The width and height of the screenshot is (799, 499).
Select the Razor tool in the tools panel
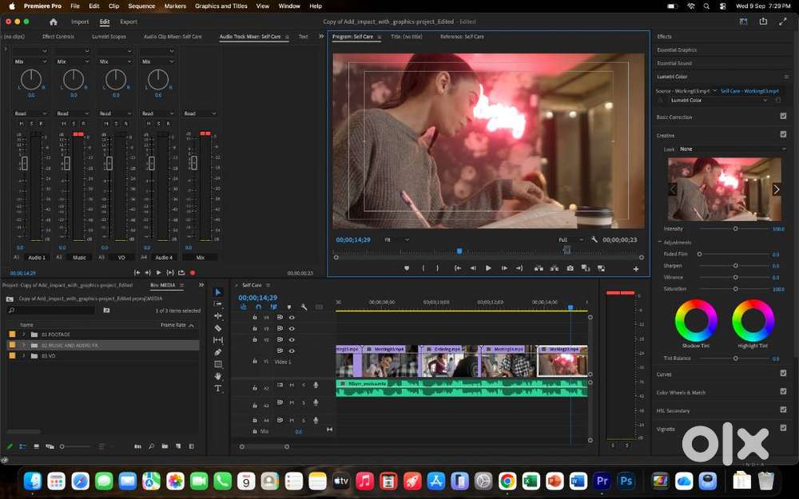pyautogui.click(x=218, y=328)
